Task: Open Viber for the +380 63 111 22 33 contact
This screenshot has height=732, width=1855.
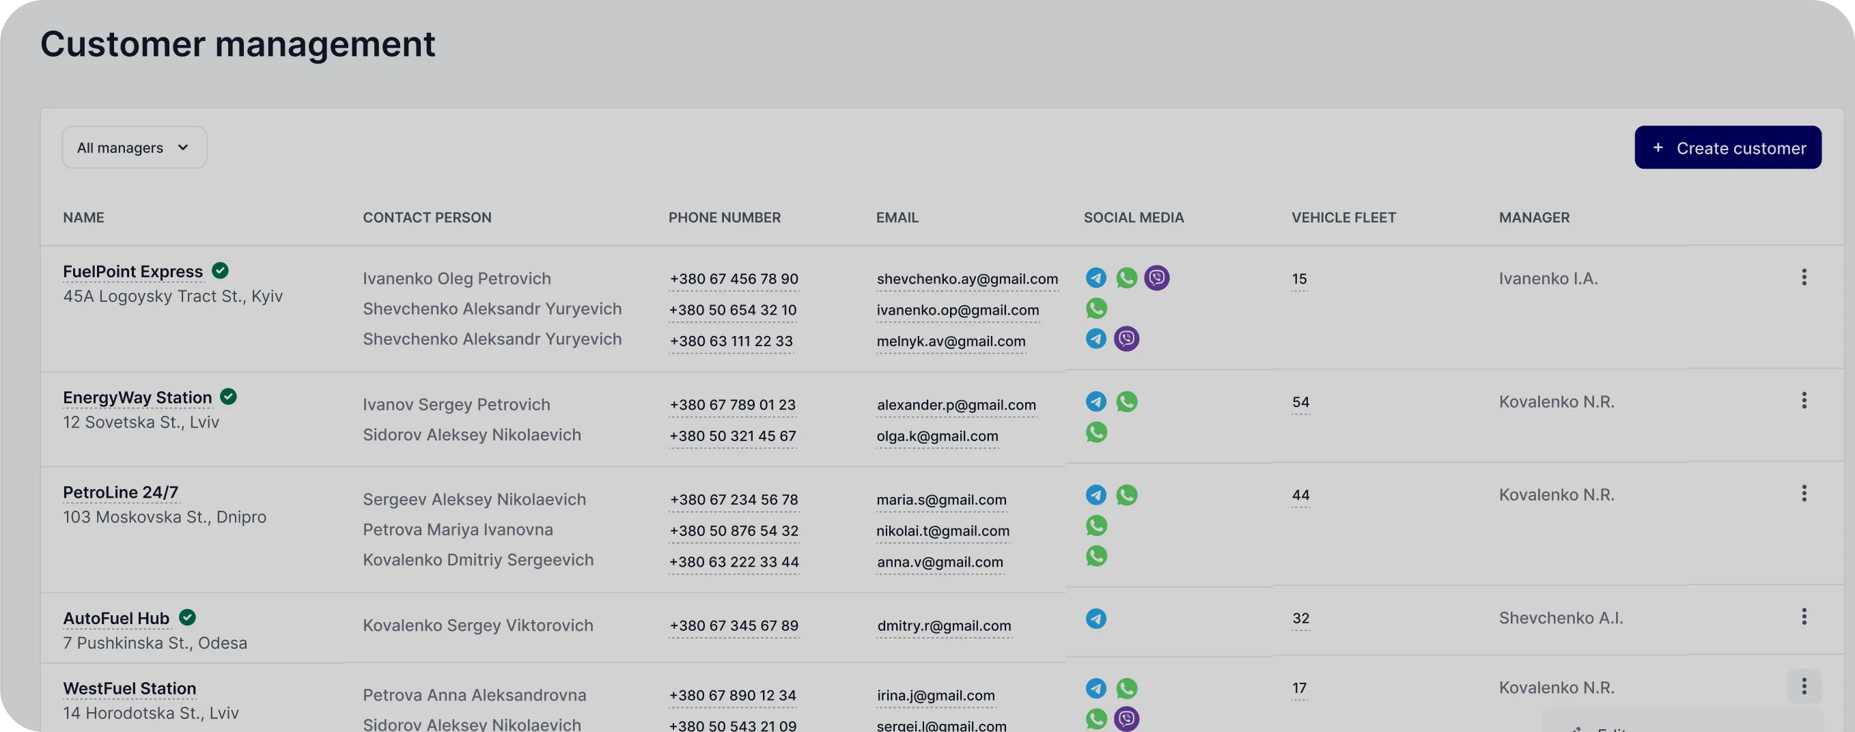Action: pyautogui.click(x=1126, y=338)
